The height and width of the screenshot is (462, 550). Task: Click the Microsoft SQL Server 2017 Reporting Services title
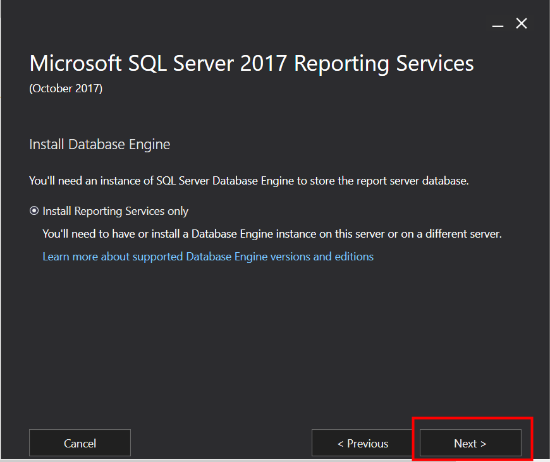[251, 63]
